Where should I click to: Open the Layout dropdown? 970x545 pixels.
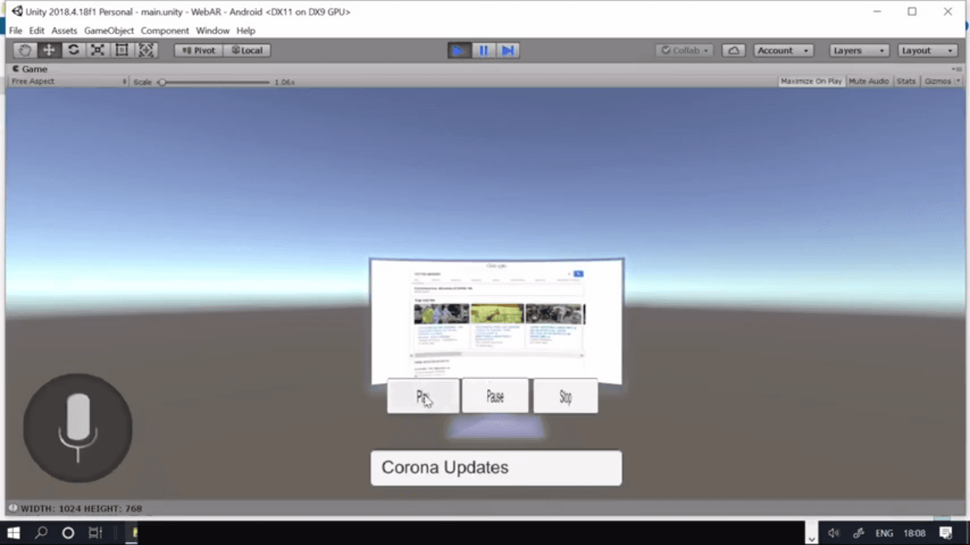coord(928,50)
